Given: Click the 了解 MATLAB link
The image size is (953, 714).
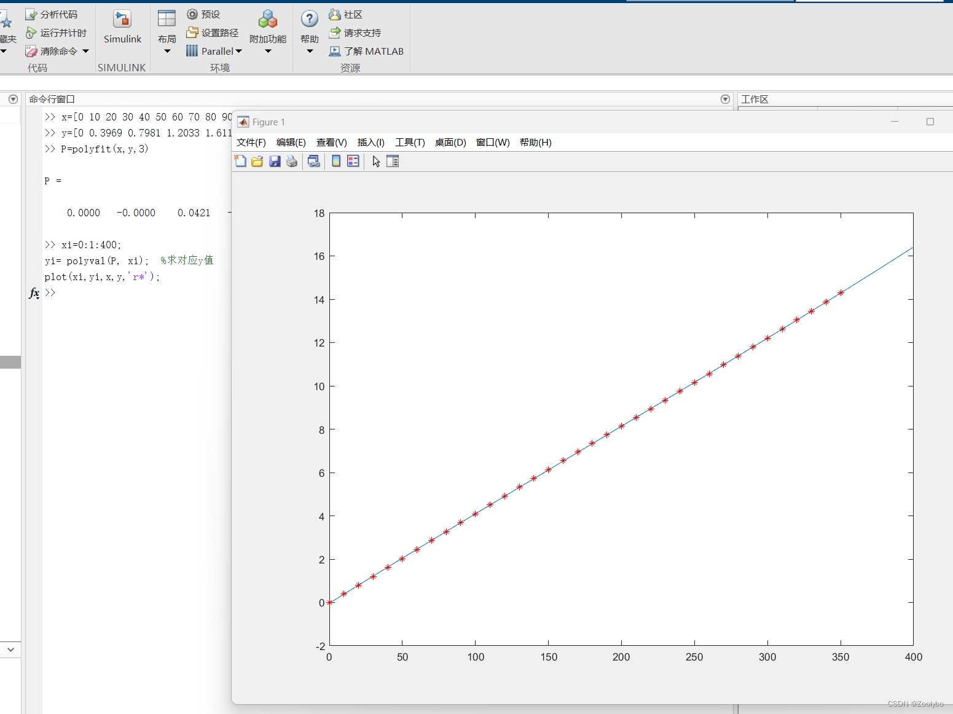Looking at the screenshot, I should click(367, 51).
